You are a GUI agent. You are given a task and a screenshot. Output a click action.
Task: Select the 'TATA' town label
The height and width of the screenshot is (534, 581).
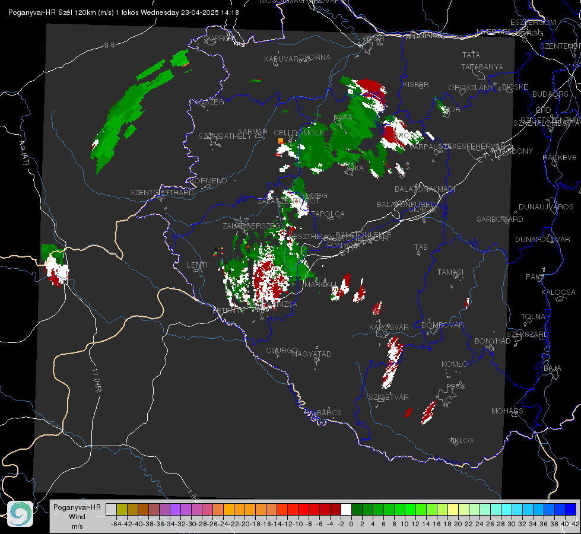point(471,55)
